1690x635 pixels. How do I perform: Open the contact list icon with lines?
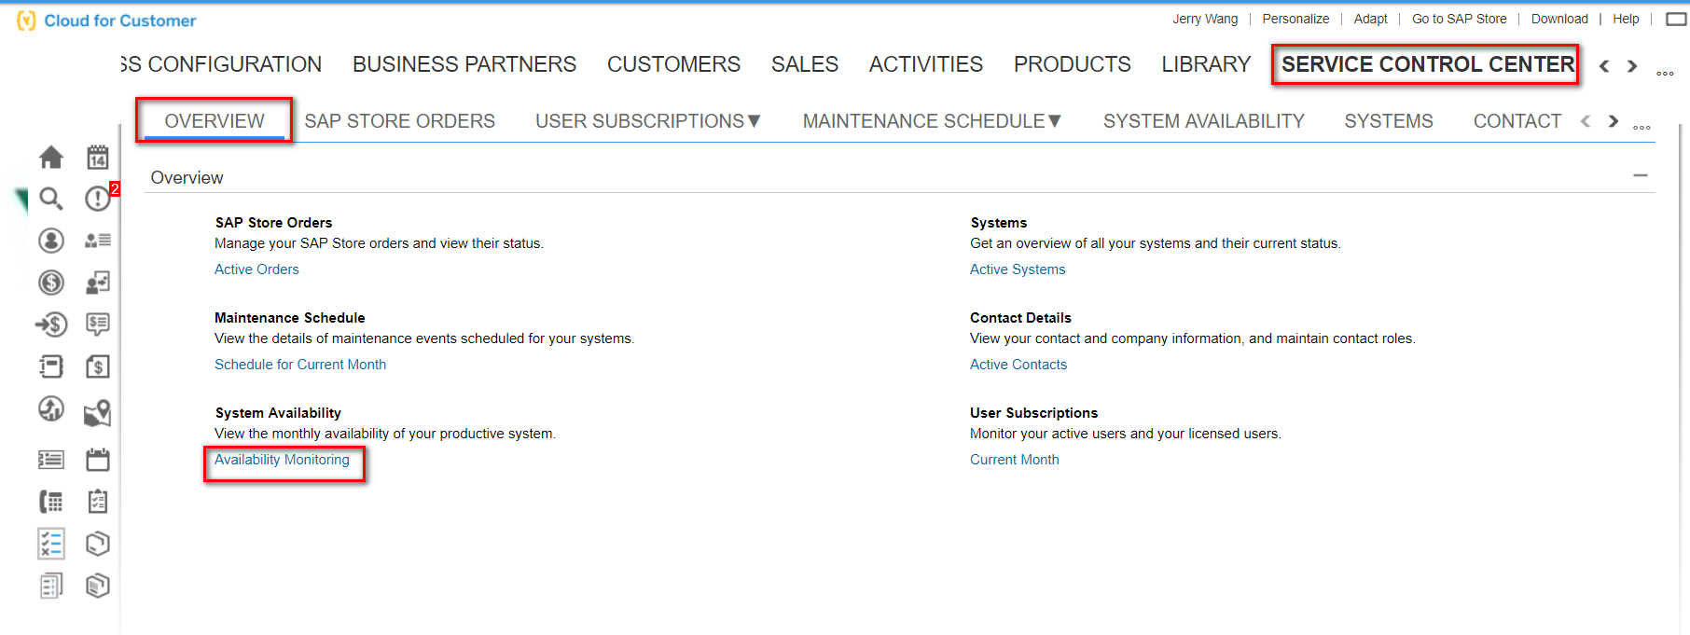point(98,241)
